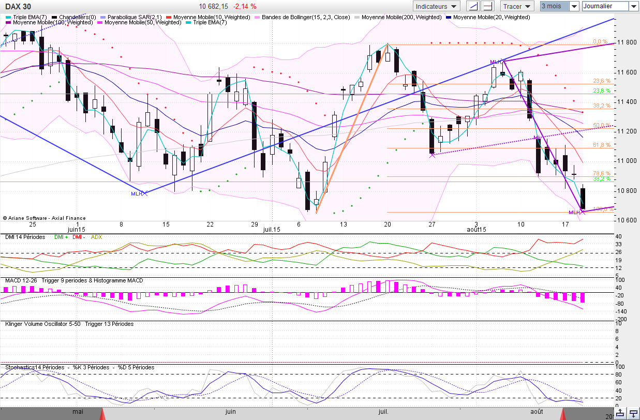Viewport: 640px width, 420px height.
Task: Click the orange 23,6 % Fibonacci label
Action: (x=602, y=81)
